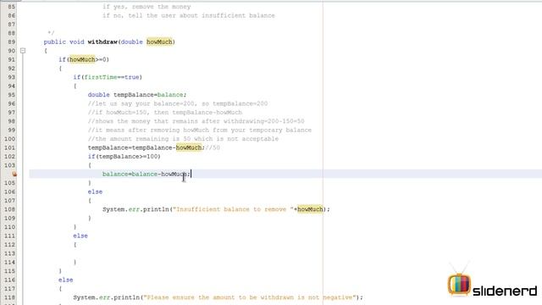542x305 pixels.
Task: Click comment 'if no, tell the user'
Action: 188,15
